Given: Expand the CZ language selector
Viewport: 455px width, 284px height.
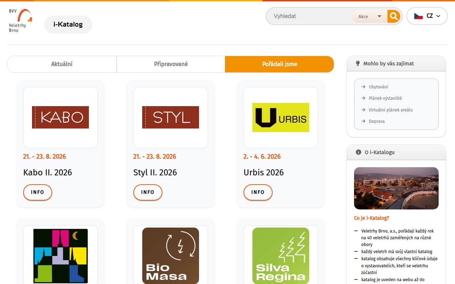Looking at the screenshot, I should pyautogui.click(x=427, y=16).
